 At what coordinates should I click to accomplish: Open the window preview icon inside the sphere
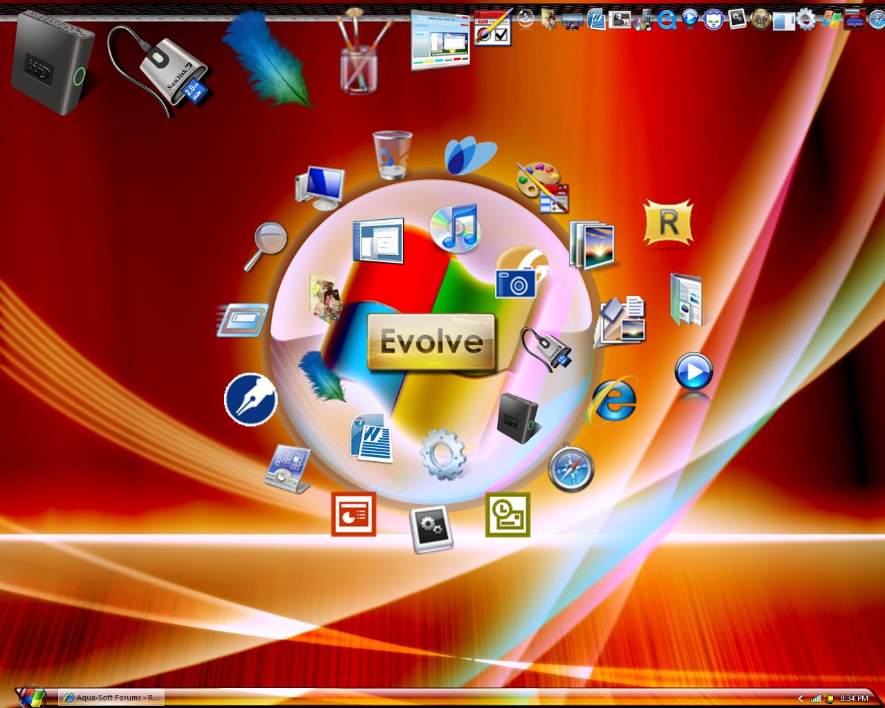[x=378, y=241]
